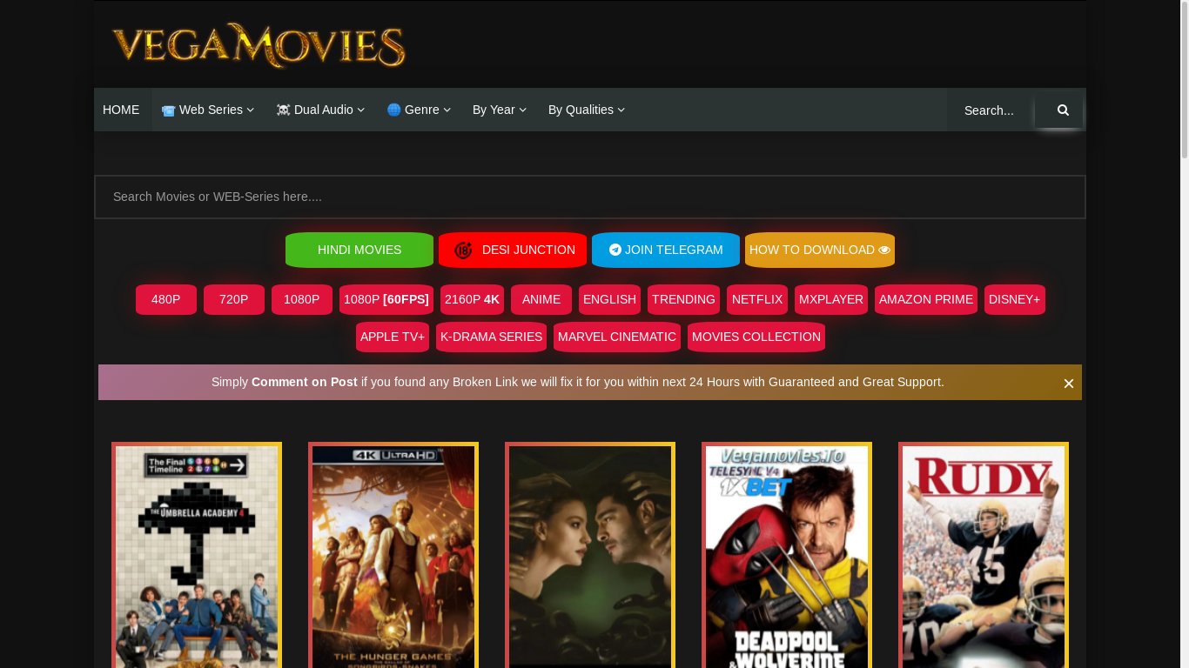This screenshot has height=668, width=1189.
Task: Open the MXPlayer category
Action: click(x=831, y=299)
